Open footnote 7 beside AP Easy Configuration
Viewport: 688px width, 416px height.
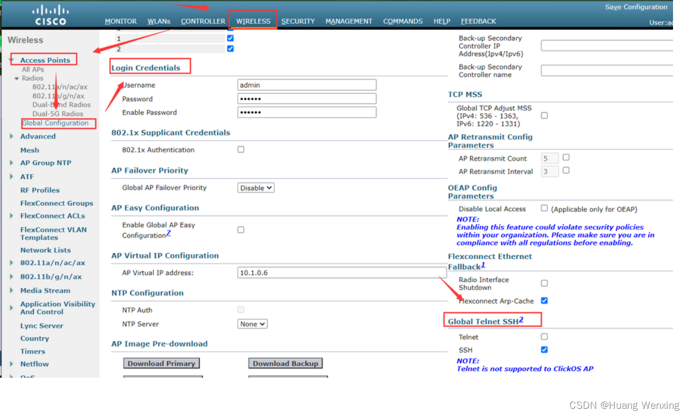(169, 234)
